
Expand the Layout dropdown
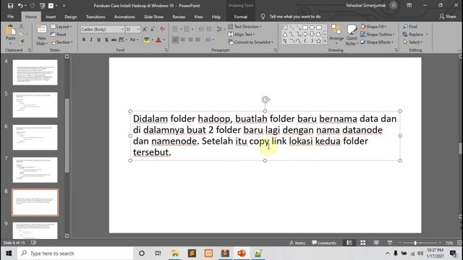pyautogui.click(x=61, y=27)
